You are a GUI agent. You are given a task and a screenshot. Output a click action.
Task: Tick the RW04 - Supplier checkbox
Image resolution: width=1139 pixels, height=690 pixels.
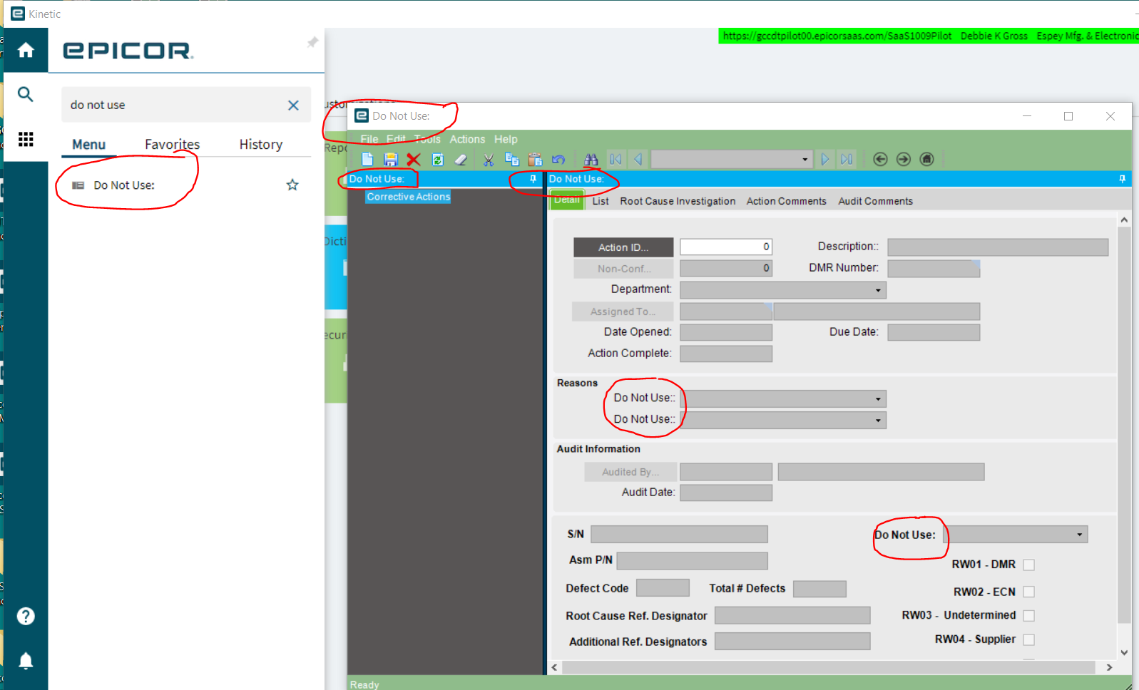click(1028, 639)
